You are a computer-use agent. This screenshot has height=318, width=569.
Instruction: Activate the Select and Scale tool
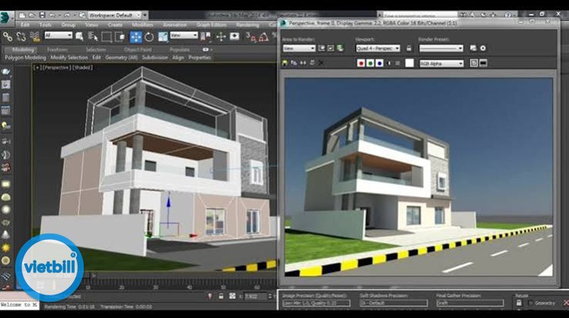point(163,37)
